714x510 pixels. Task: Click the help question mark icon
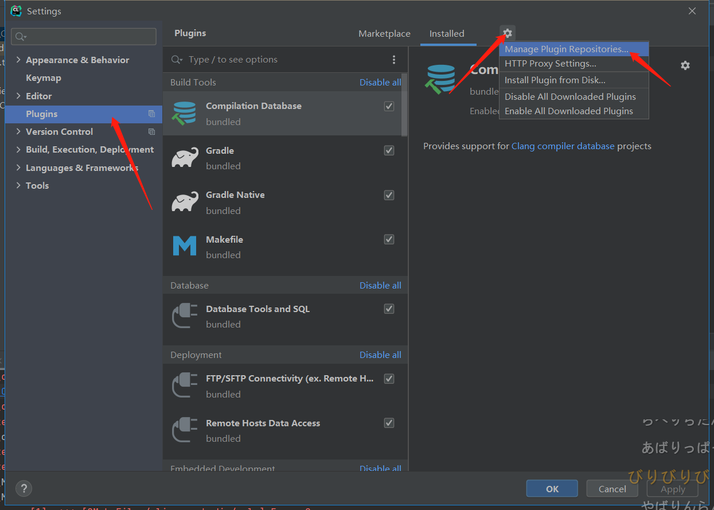tap(24, 489)
